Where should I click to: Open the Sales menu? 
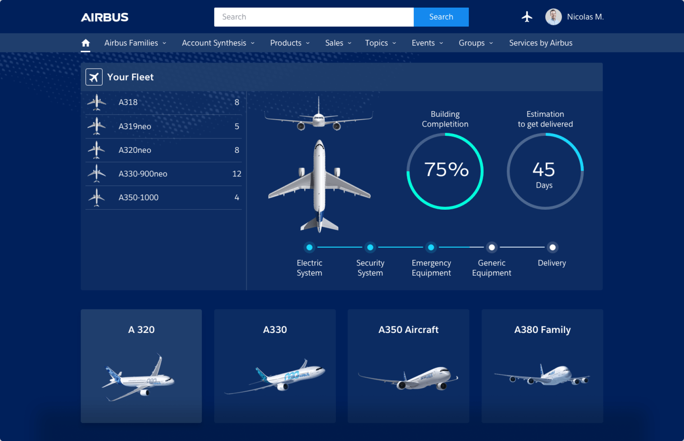(334, 43)
